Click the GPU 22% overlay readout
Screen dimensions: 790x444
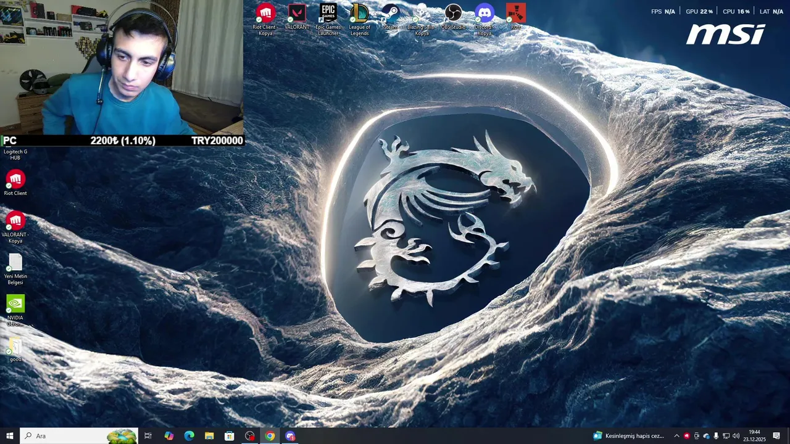(x=699, y=11)
